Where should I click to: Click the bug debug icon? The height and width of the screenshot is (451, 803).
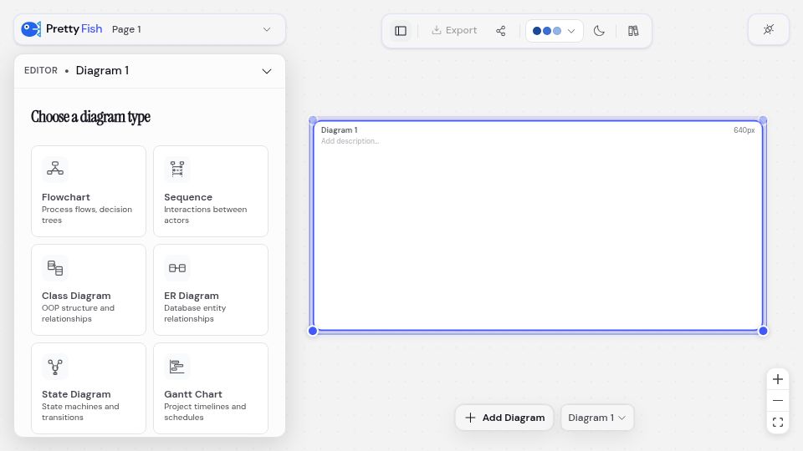click(768, 29)
